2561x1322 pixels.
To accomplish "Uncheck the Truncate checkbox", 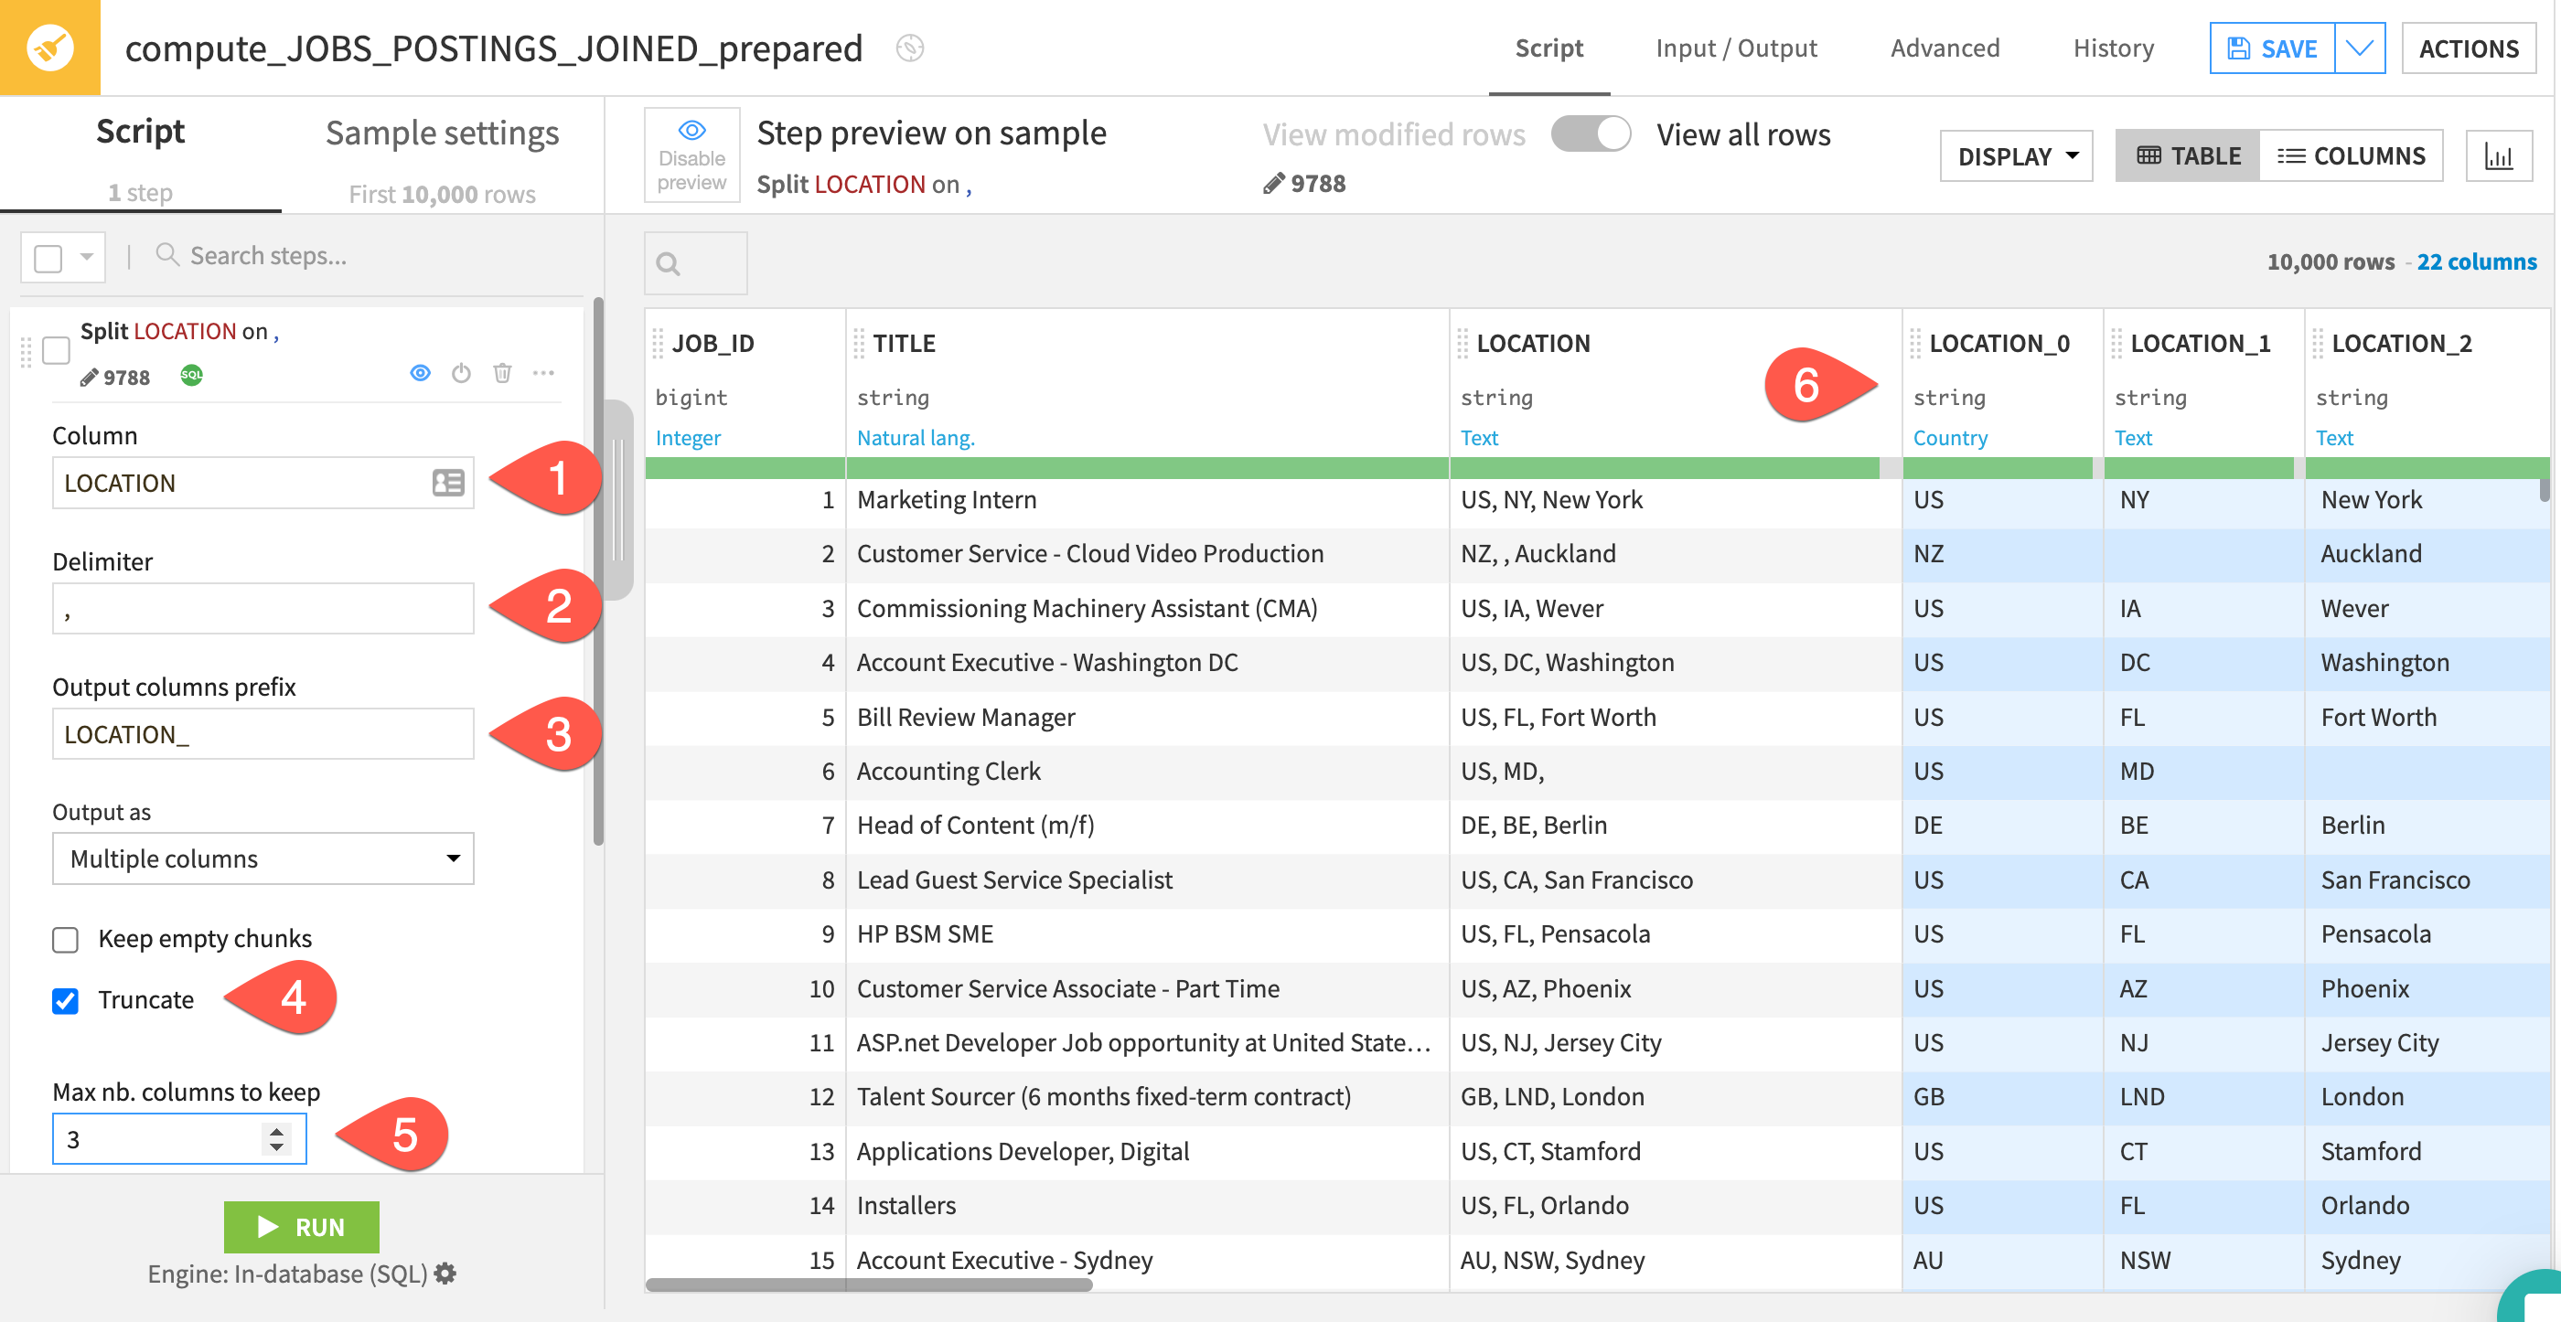I will tap(66, 1000).
